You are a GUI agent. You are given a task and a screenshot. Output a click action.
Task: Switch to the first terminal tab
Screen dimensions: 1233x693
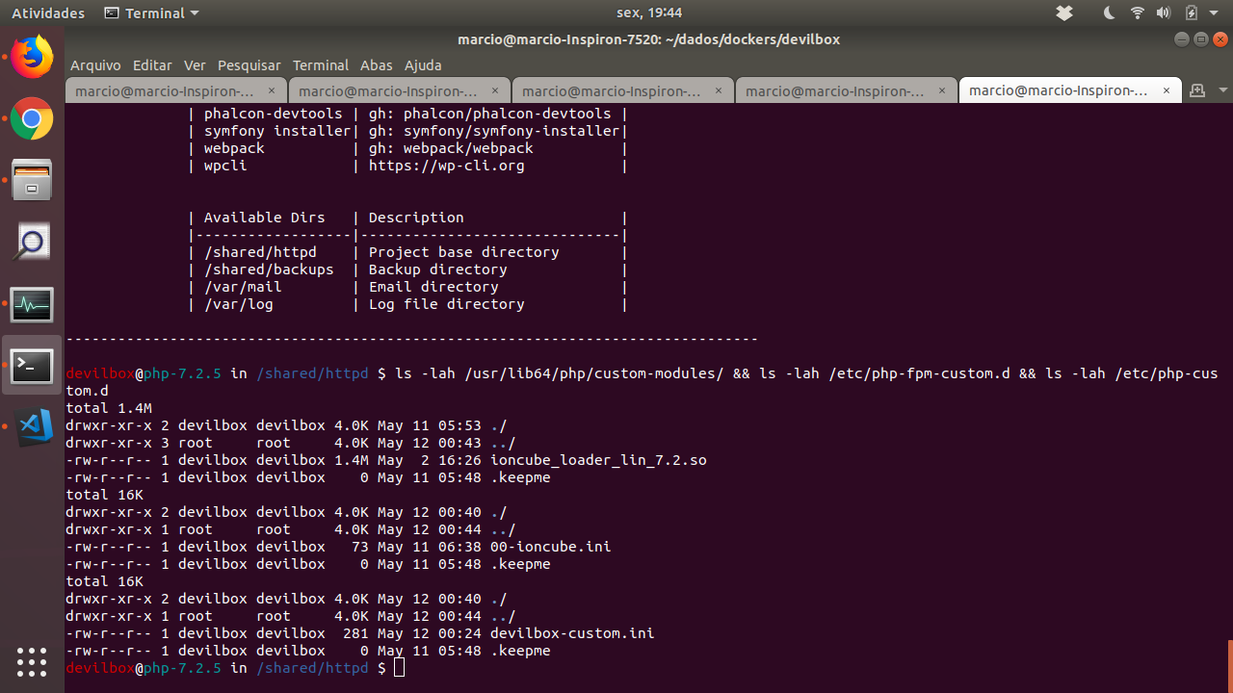pyautogui.click(x=166, y=90)
